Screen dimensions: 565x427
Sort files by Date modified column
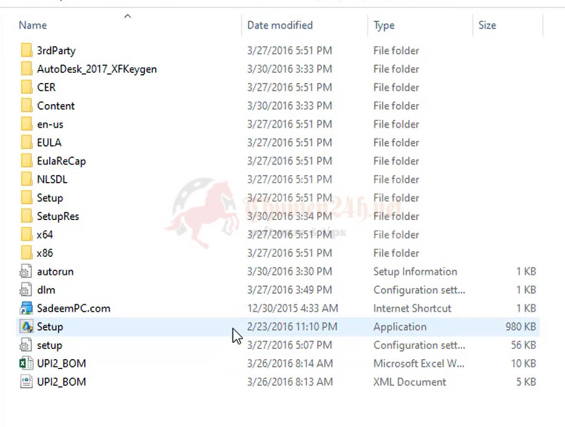(x=279, y=25)
